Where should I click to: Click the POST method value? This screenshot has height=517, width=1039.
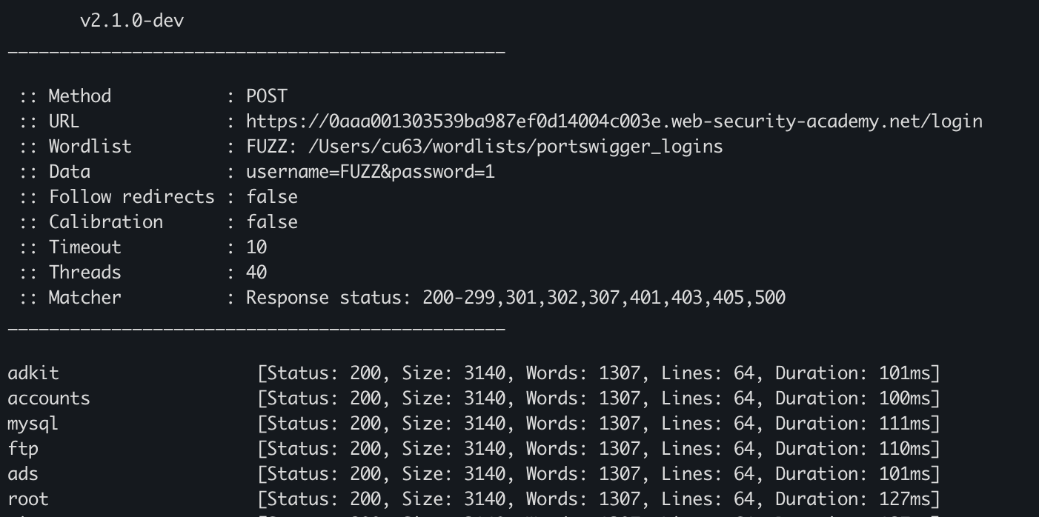click(267, 96)
